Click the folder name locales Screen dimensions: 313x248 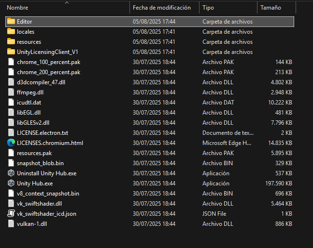point(26,31)
